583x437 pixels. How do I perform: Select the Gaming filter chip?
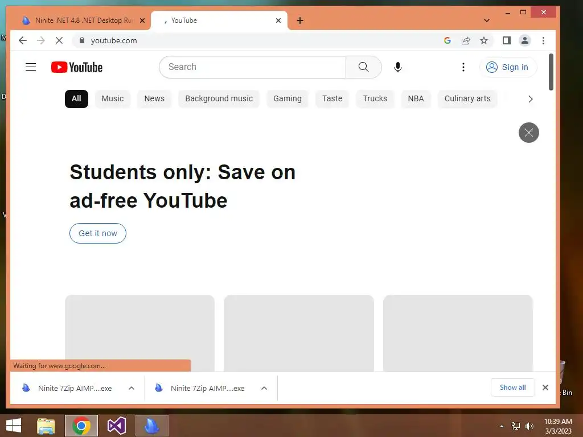coord(288,98)
